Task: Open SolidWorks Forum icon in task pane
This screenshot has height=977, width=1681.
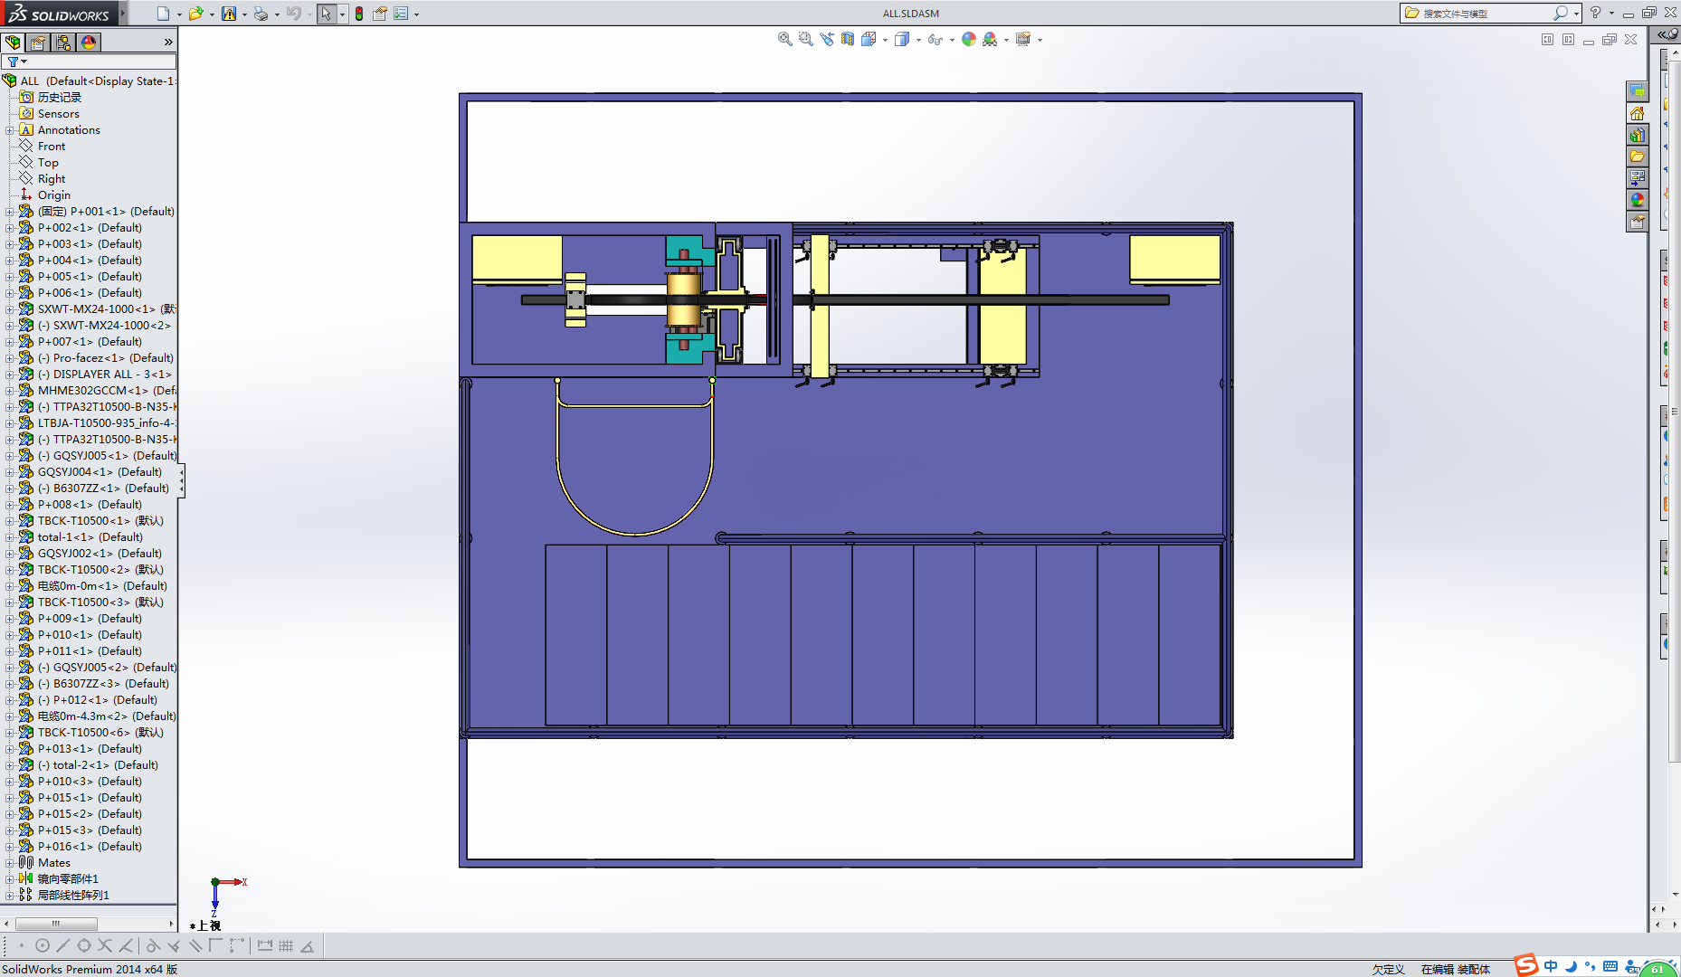Action: pos(1637,91)
